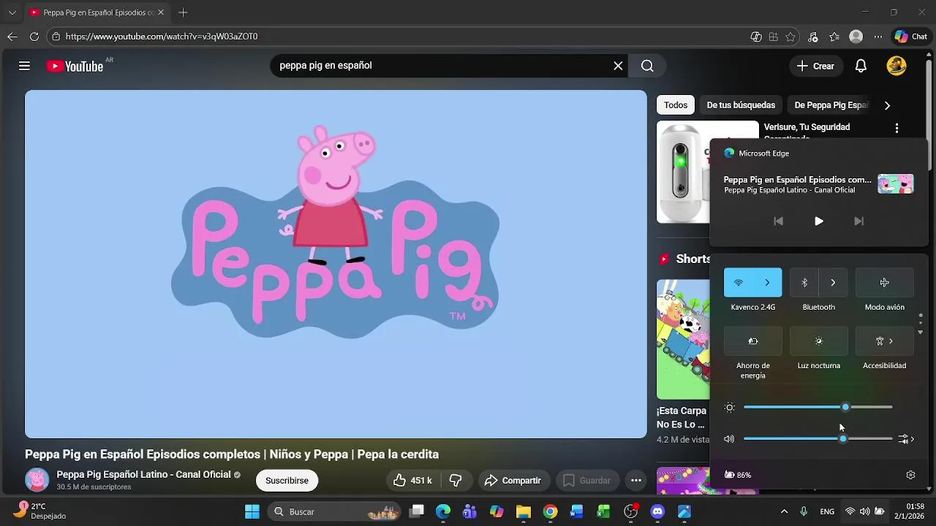
Task: Click the Compartir share button
Action: point(513,481)
